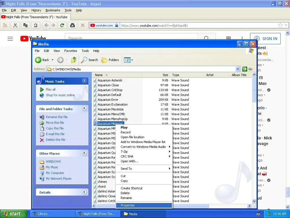Click Delete this file task
This screenshot has height=218, width=290.
pos(56,140)
